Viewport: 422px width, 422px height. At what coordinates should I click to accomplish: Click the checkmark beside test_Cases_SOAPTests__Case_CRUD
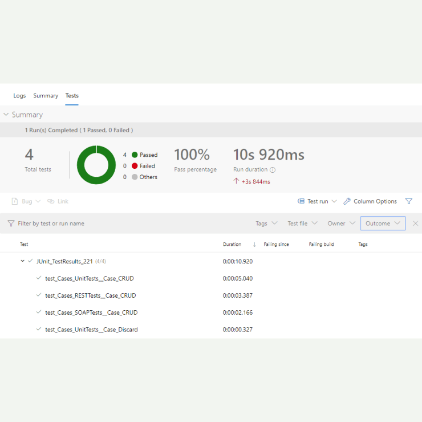click(39, 312)
